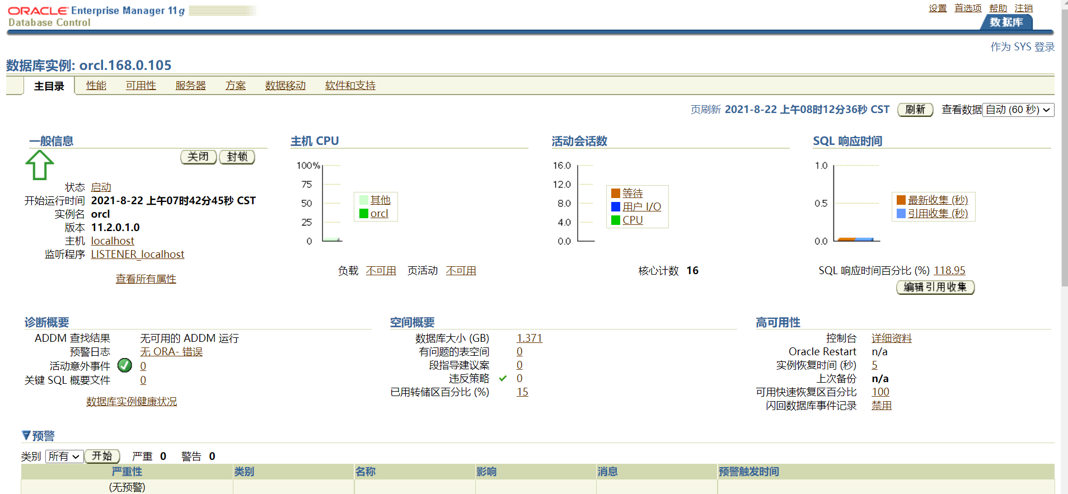This screenshot has height=494, width=1068.
Task: Open the 帮助 link
Action: point(998,8)
